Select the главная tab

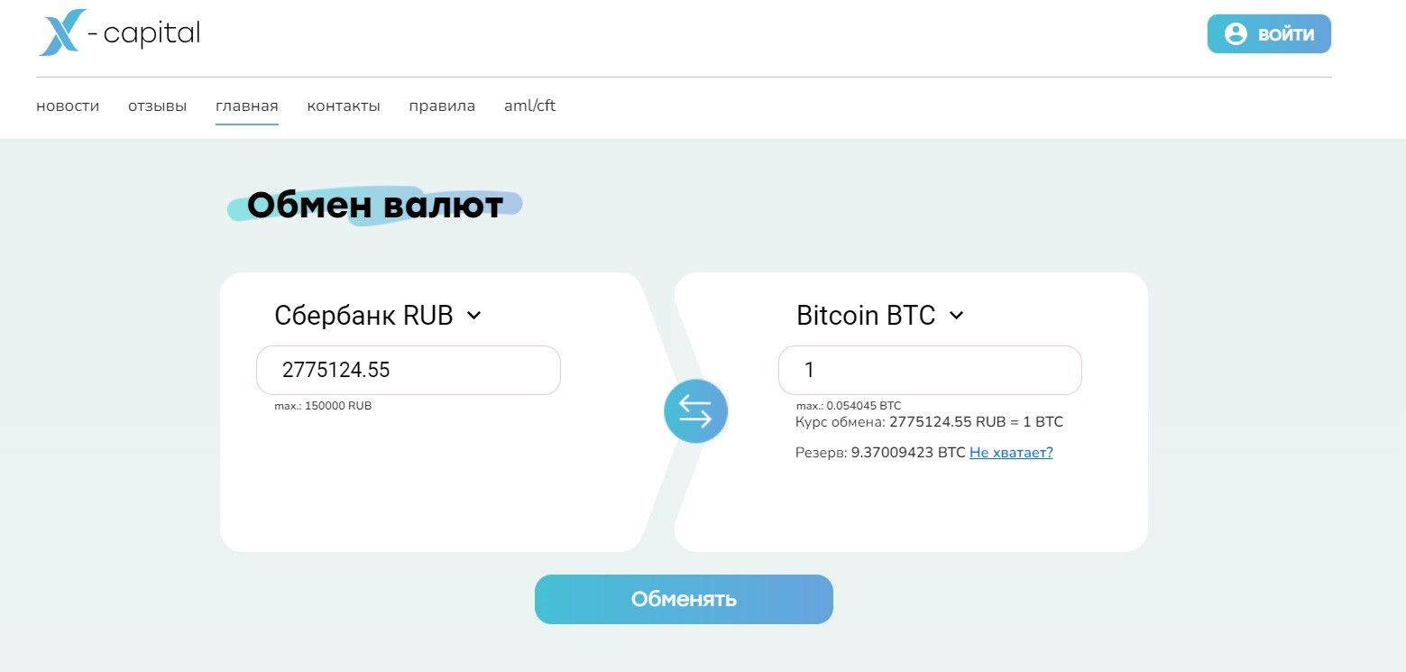[247, 106]
